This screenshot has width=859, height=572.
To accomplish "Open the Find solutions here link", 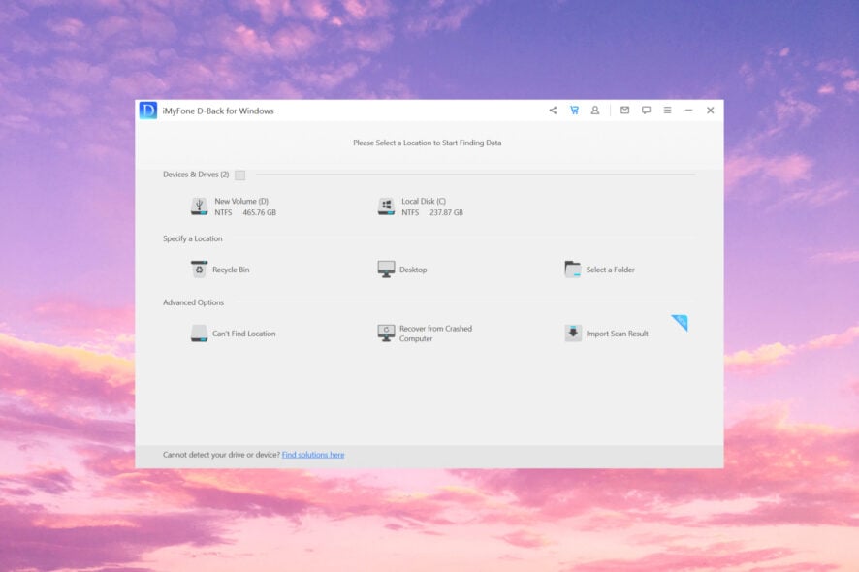I will (313, 455).
